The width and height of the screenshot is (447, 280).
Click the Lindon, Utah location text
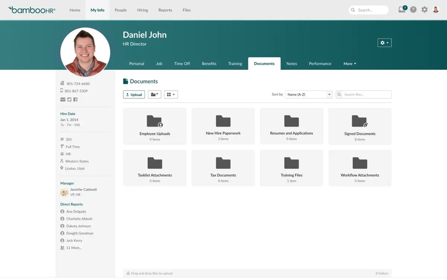pyautogui.click(x=74, y=168)
